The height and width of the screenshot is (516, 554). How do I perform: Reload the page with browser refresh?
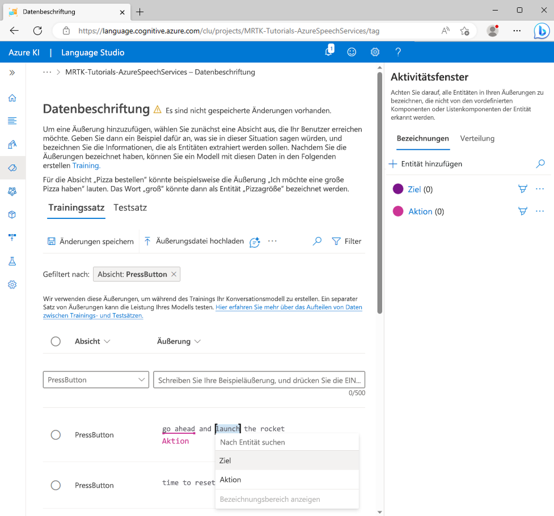pos(37,31)
